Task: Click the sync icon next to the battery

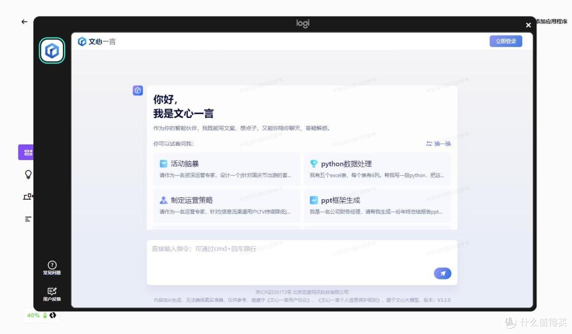Action: click(x=53, y=315)
